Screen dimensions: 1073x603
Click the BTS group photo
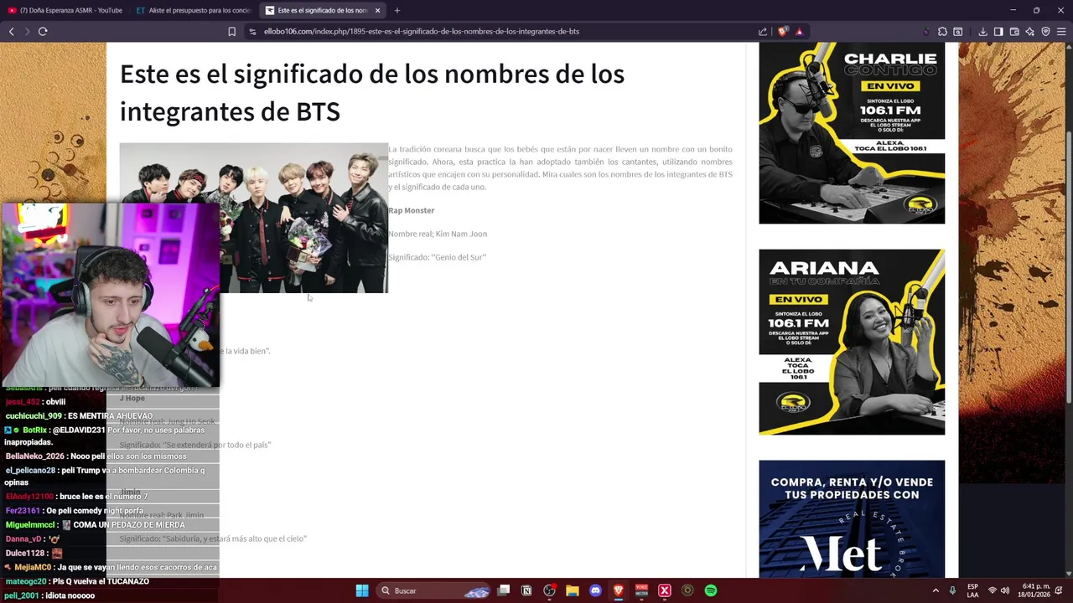(x=303, y=218)
